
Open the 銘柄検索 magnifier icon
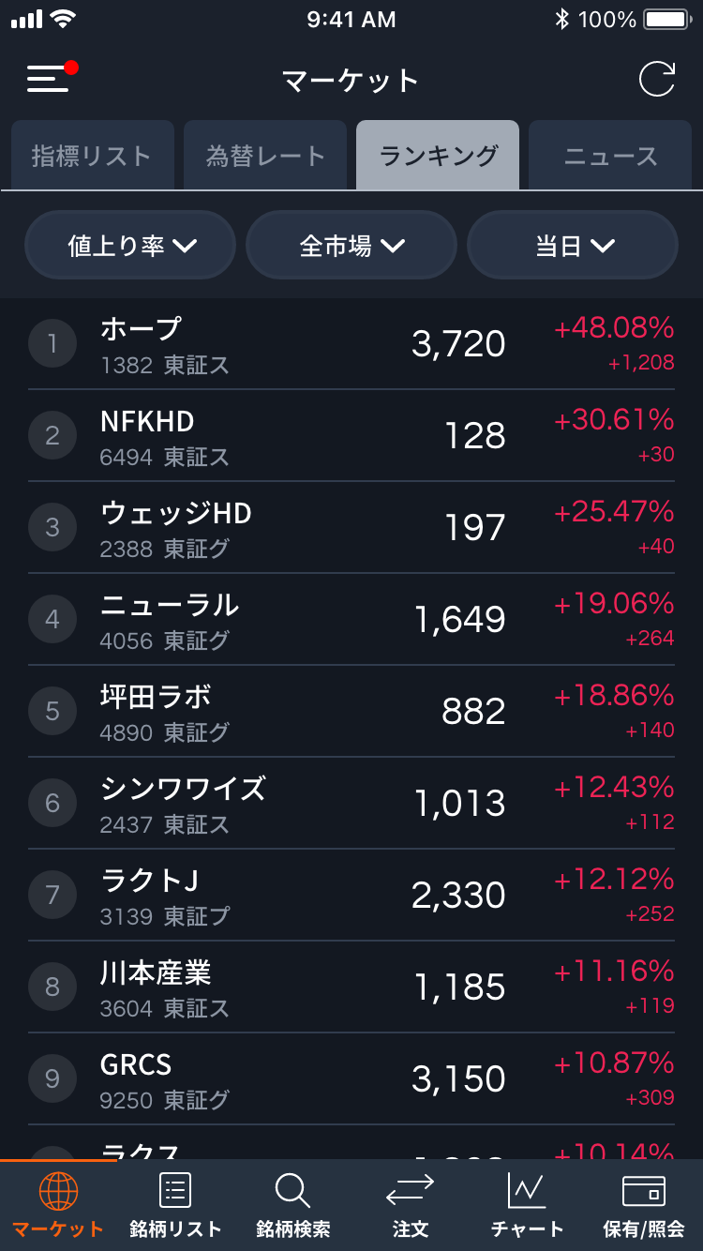click(x=292, y=1191)
